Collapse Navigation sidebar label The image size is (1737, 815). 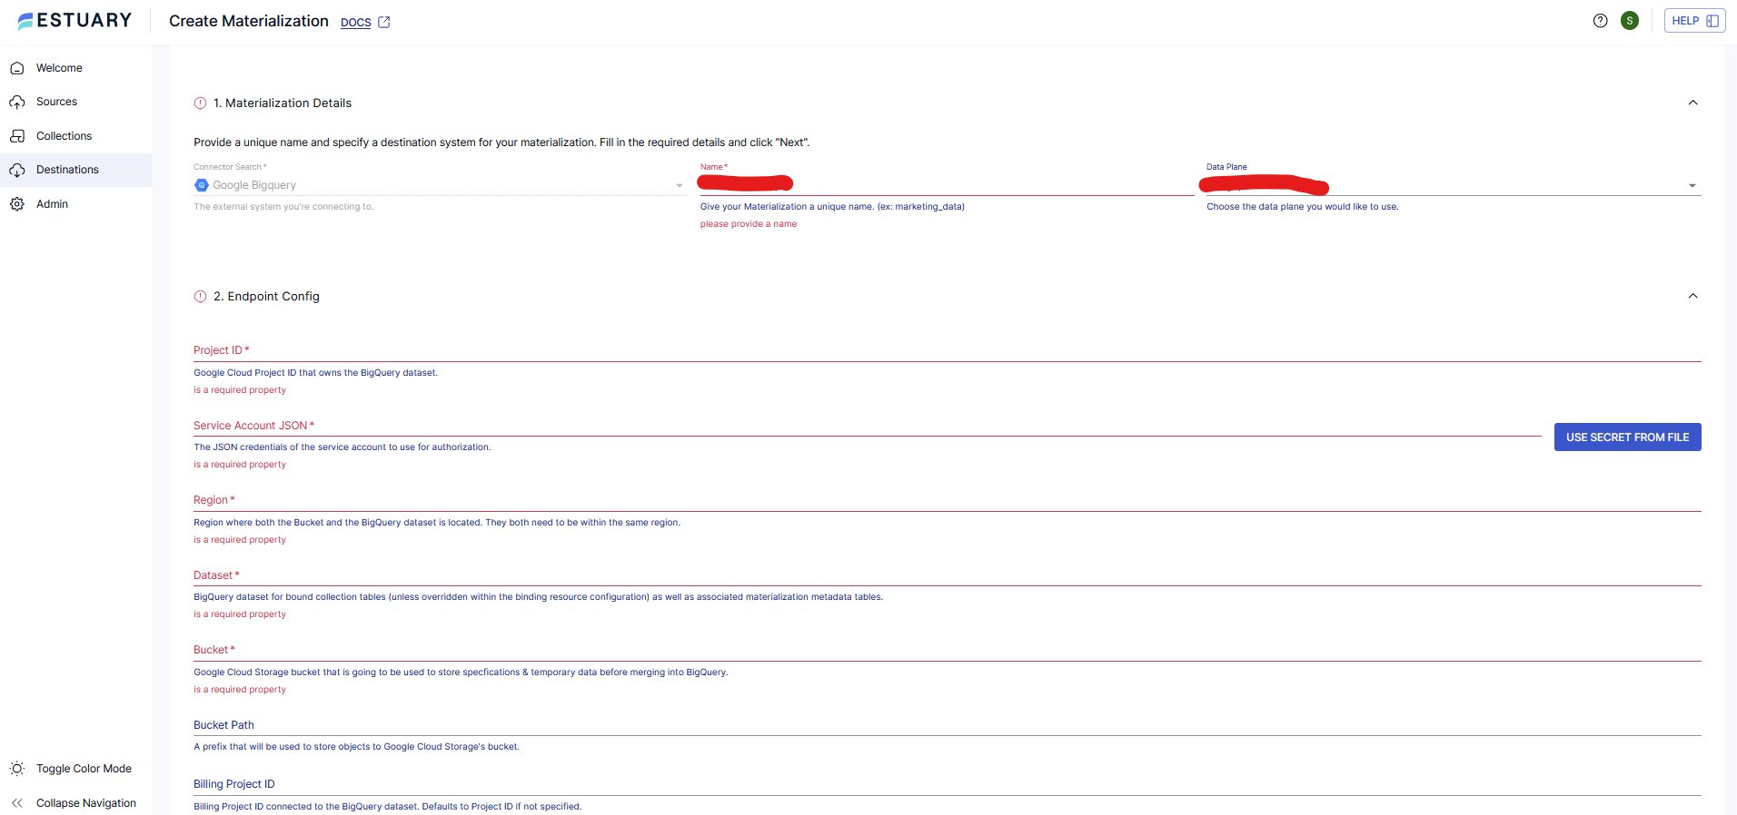tap(86, 803)
